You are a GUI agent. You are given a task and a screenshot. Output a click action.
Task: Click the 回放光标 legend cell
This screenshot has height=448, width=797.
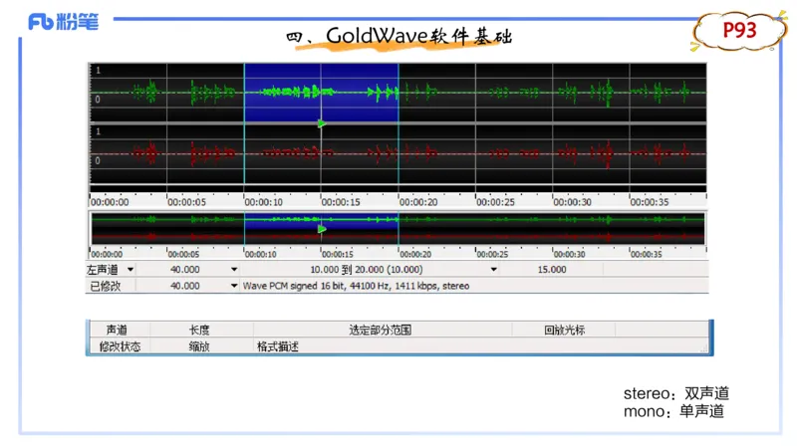[565, 331]
